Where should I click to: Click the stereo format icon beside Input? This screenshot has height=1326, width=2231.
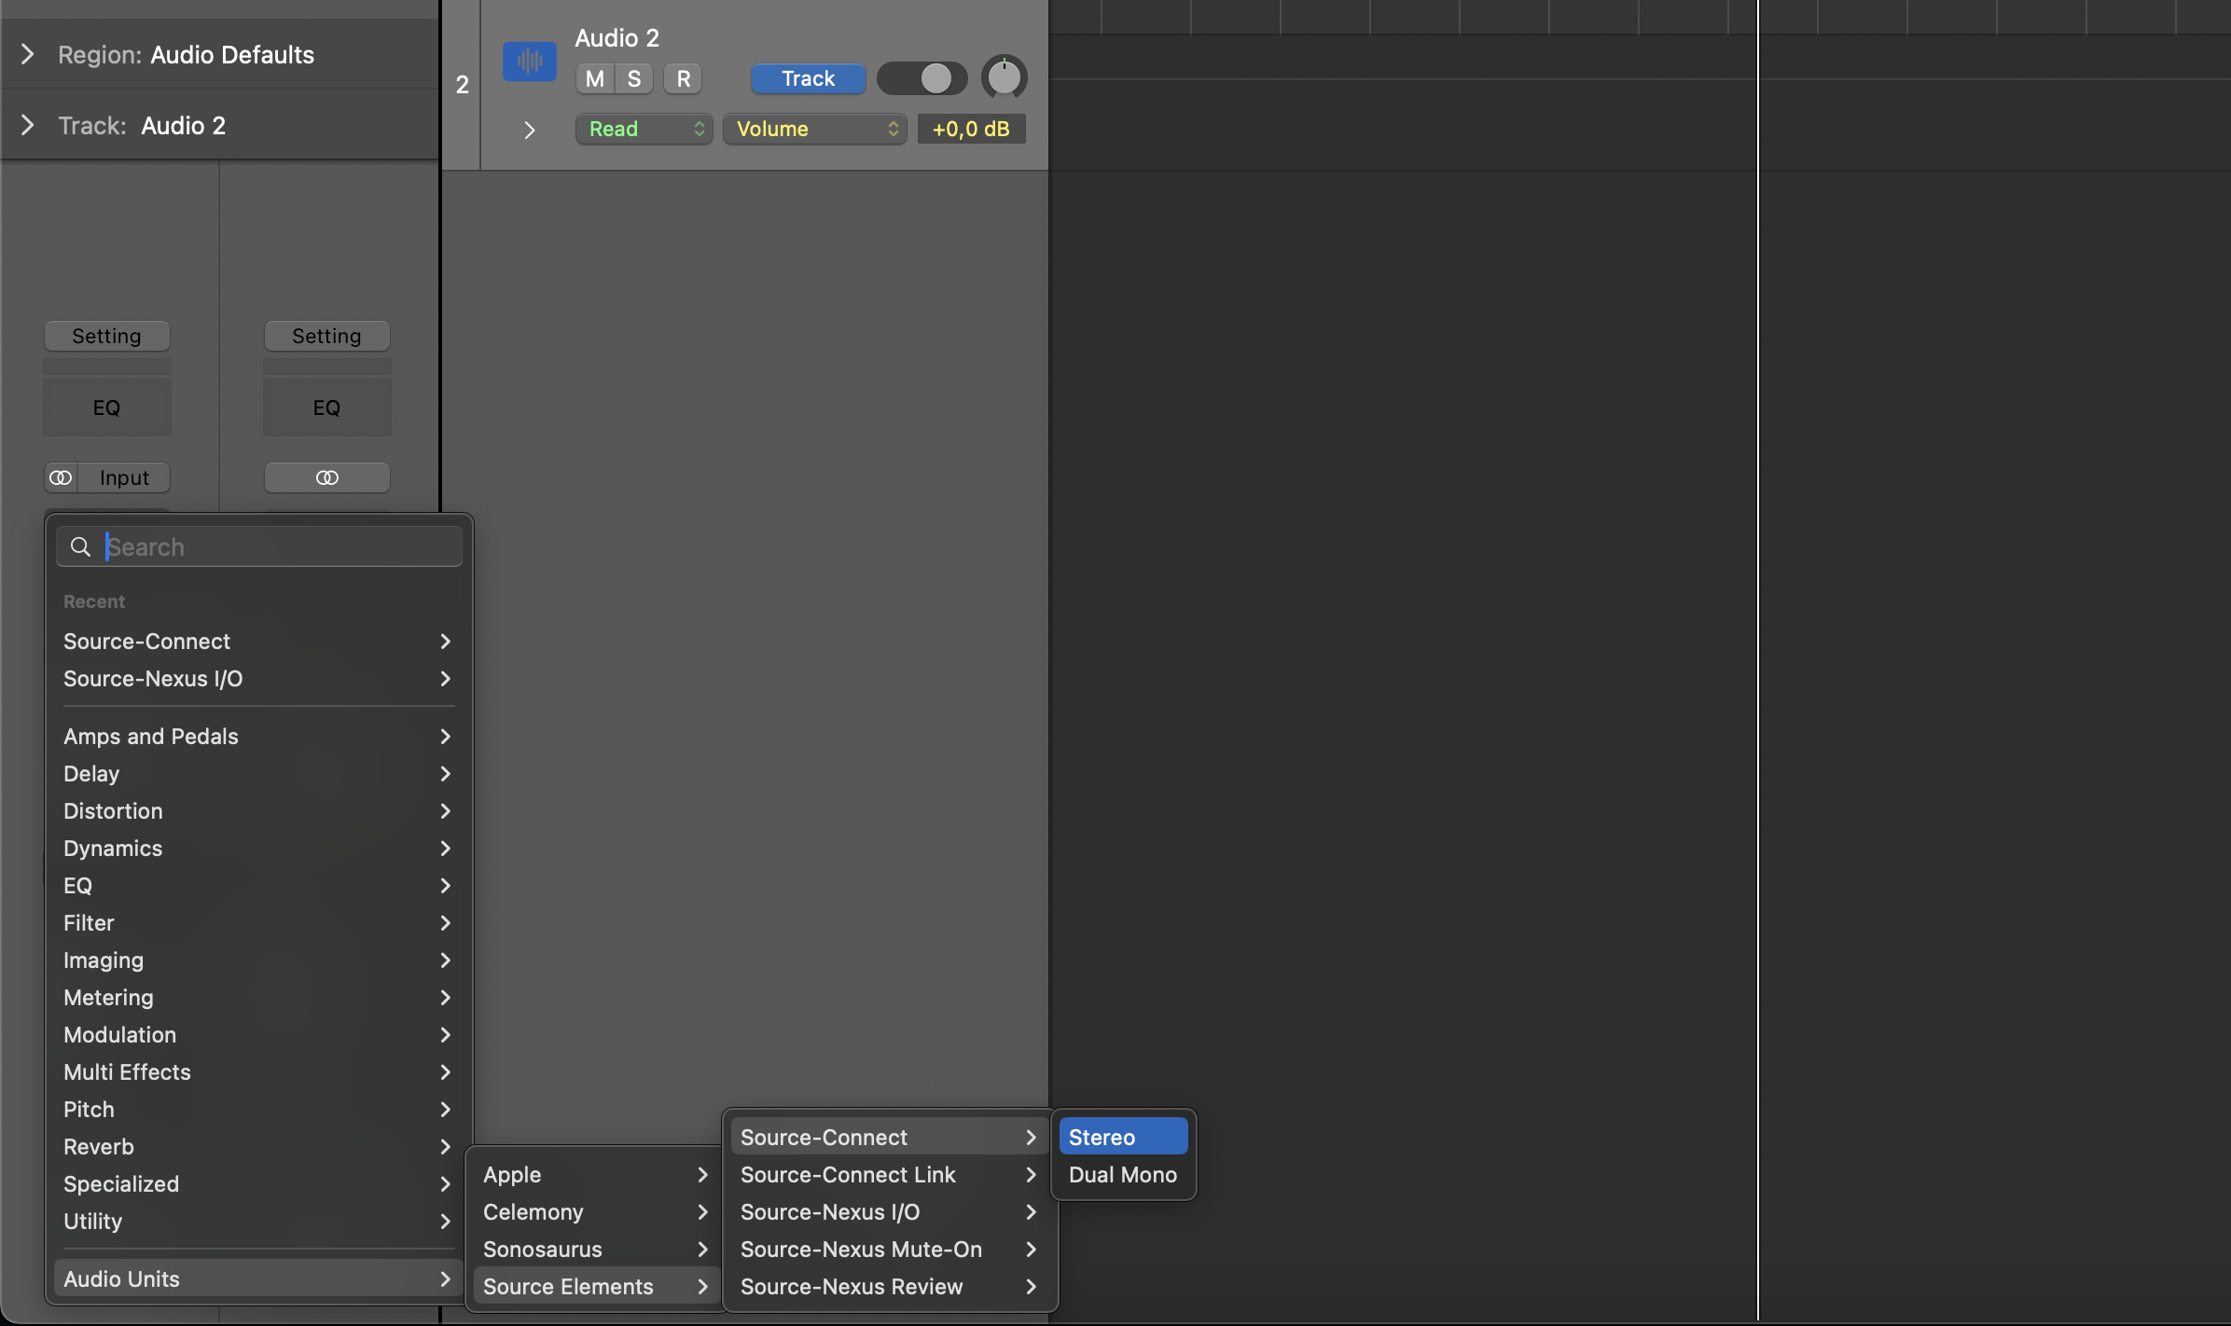62,477
